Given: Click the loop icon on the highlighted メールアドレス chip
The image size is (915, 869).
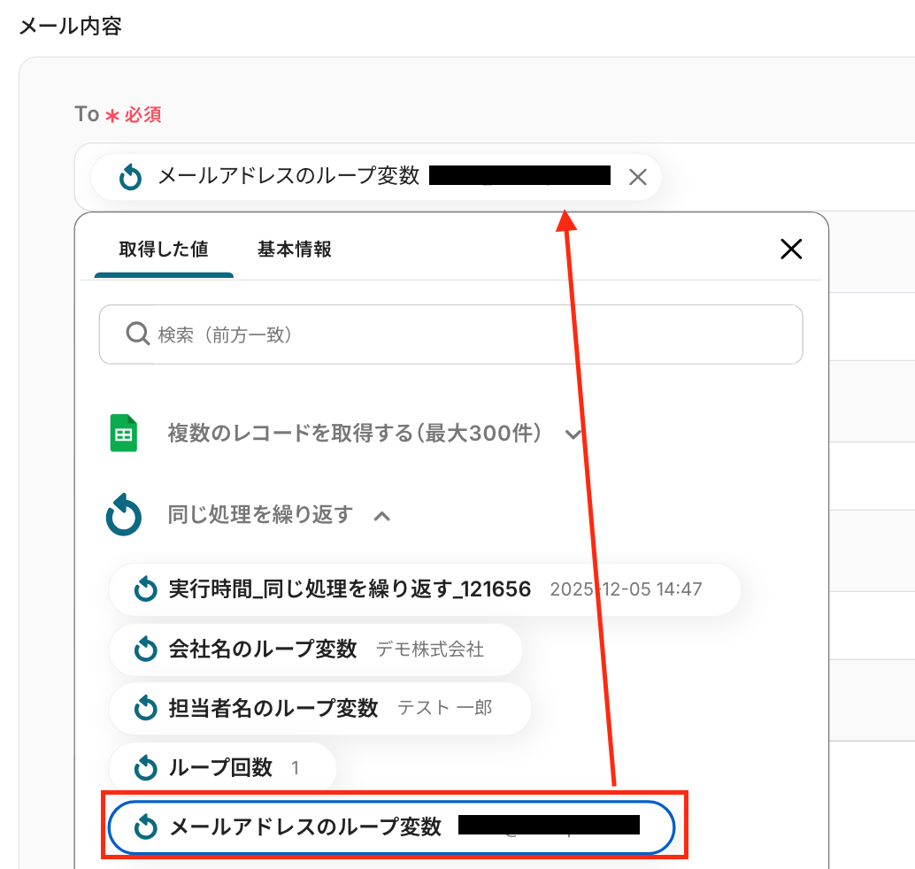Looking at the screenshot, I should [145, 828].
